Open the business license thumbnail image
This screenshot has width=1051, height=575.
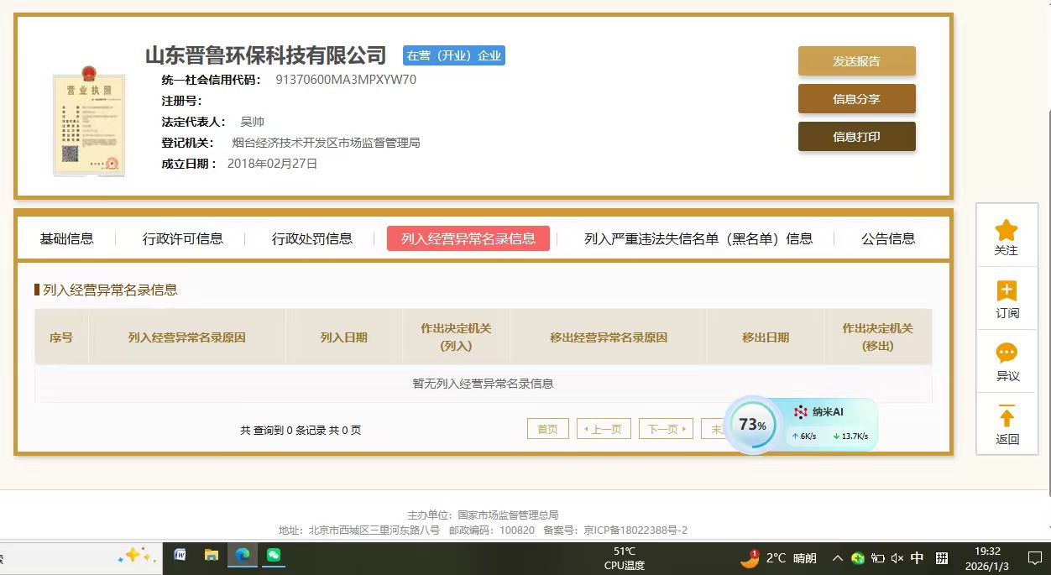coord(89,121)
